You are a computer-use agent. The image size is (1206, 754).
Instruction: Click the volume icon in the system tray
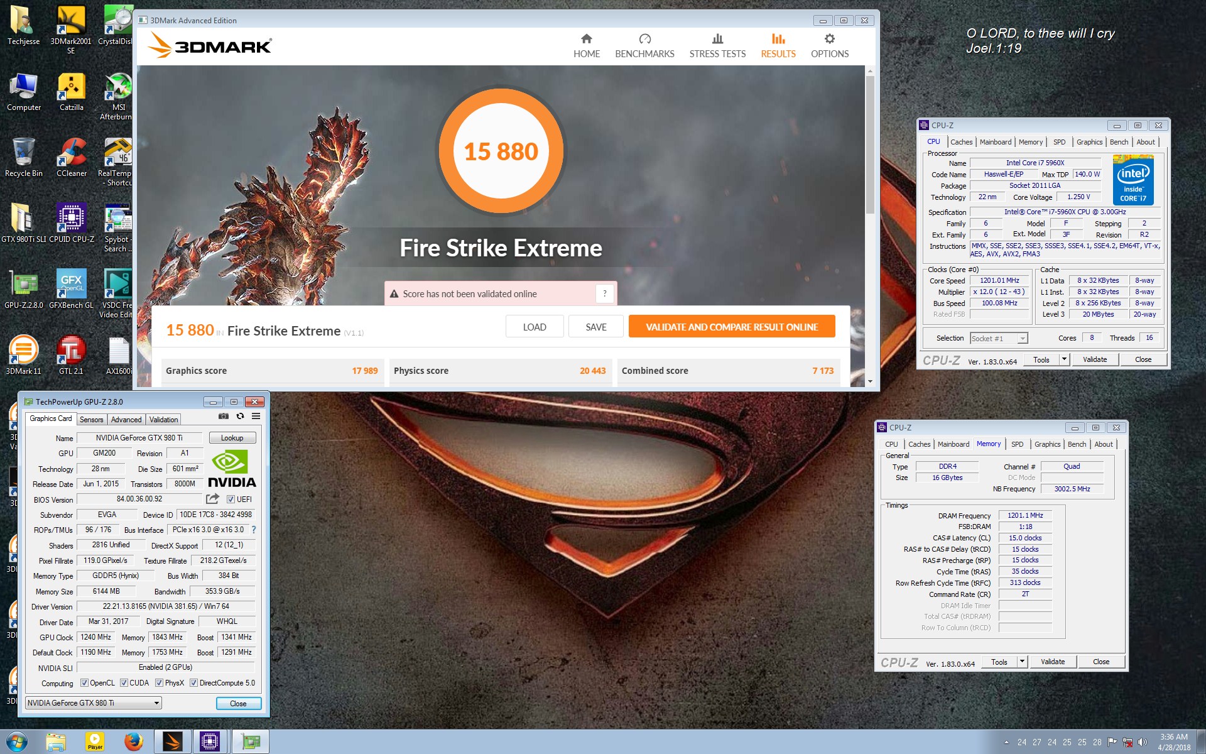pyautogui.click(x=1142, y=742)
